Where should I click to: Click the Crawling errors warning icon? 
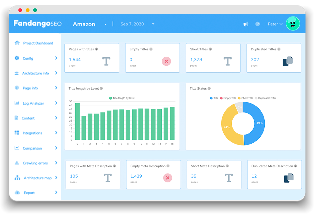(x=17, y=163)
